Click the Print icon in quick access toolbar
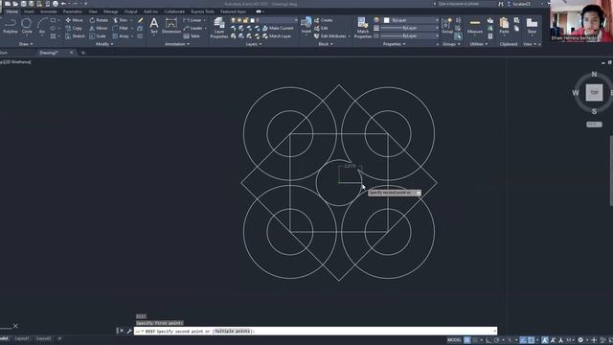The width and height of the screenshot is (613, 345). click(x=56, y=4)
